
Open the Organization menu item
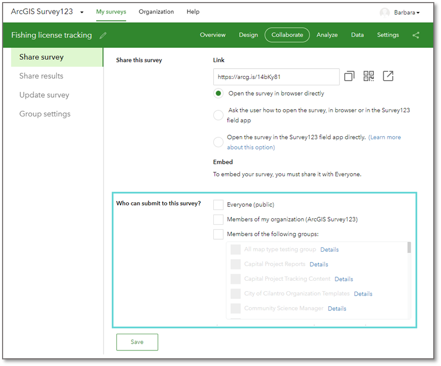point(156,11)
